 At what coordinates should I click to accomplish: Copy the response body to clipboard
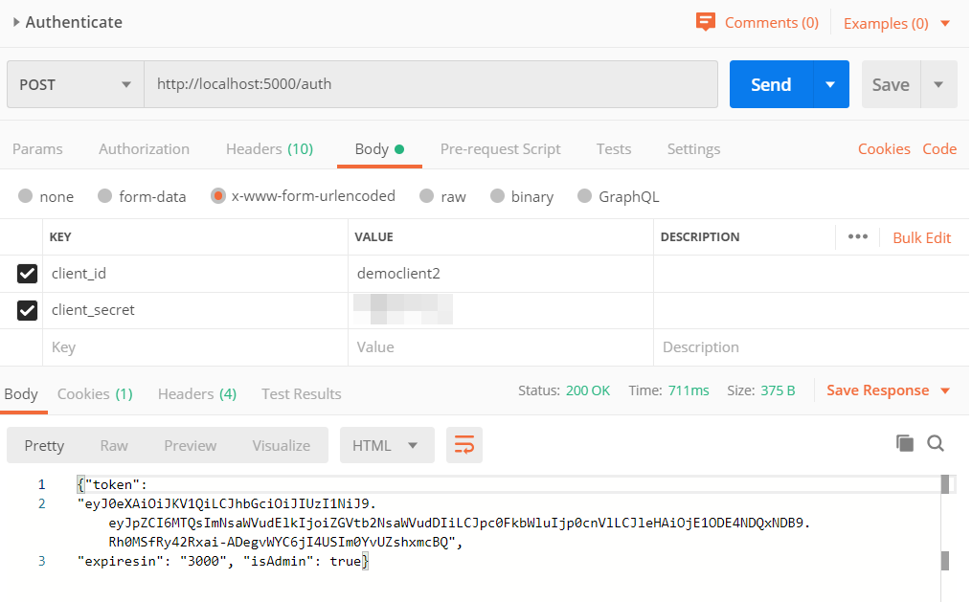click(904, 443)
